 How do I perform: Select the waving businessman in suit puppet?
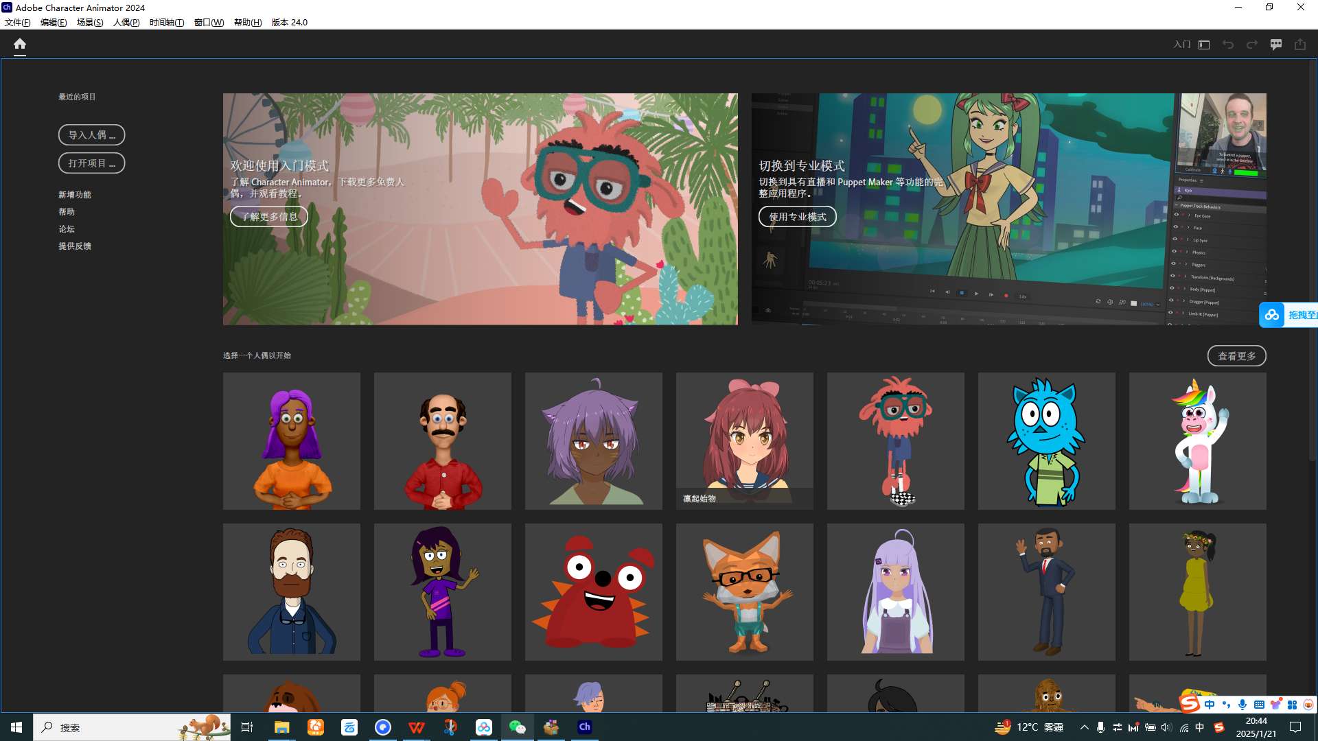click(x=1047, y=592)
